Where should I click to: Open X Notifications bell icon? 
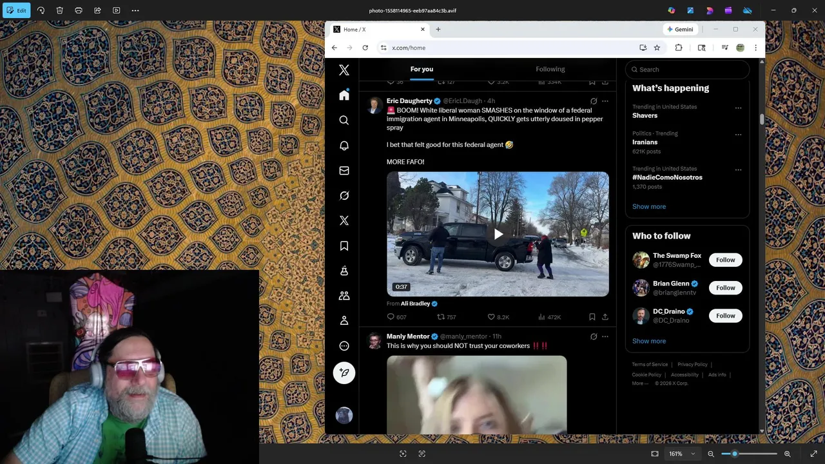344,146
